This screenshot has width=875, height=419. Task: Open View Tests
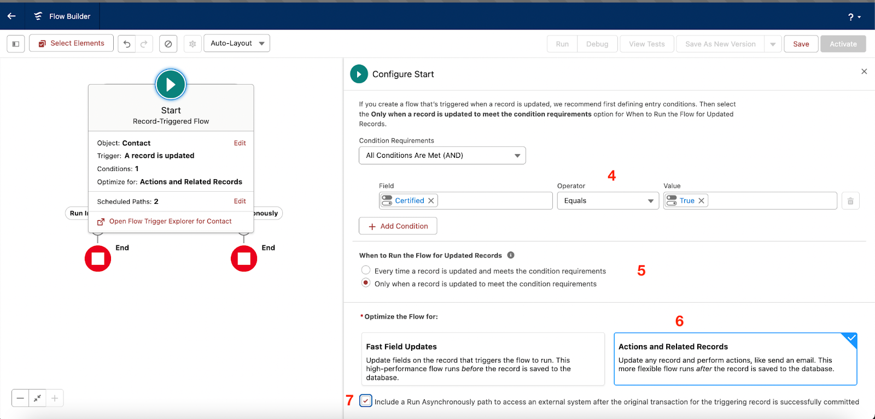(x=647, y=44)
